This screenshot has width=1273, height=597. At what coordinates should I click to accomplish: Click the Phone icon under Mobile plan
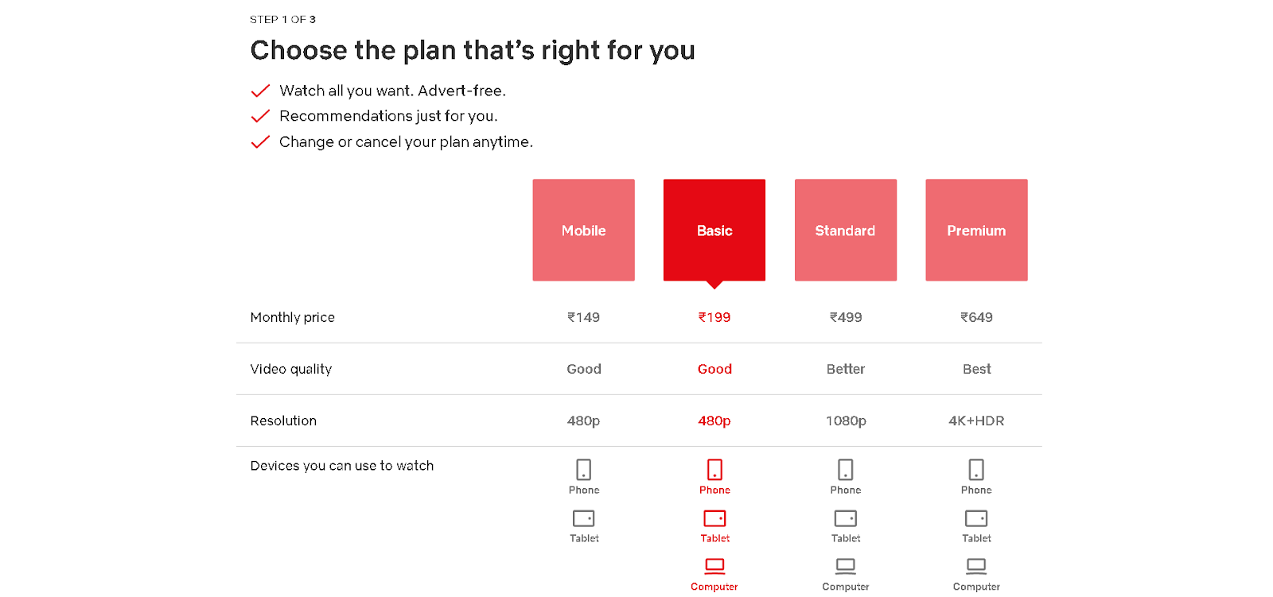point(584,469)
